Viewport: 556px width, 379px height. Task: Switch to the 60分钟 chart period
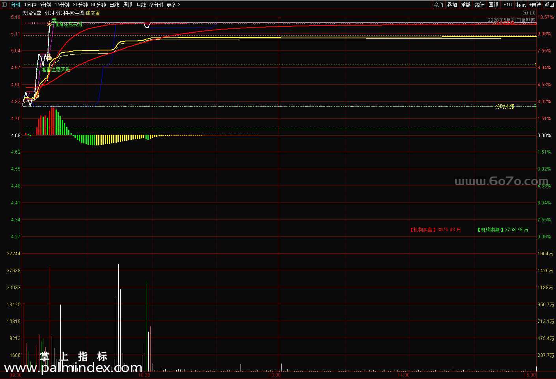click(x=99, y=5)
